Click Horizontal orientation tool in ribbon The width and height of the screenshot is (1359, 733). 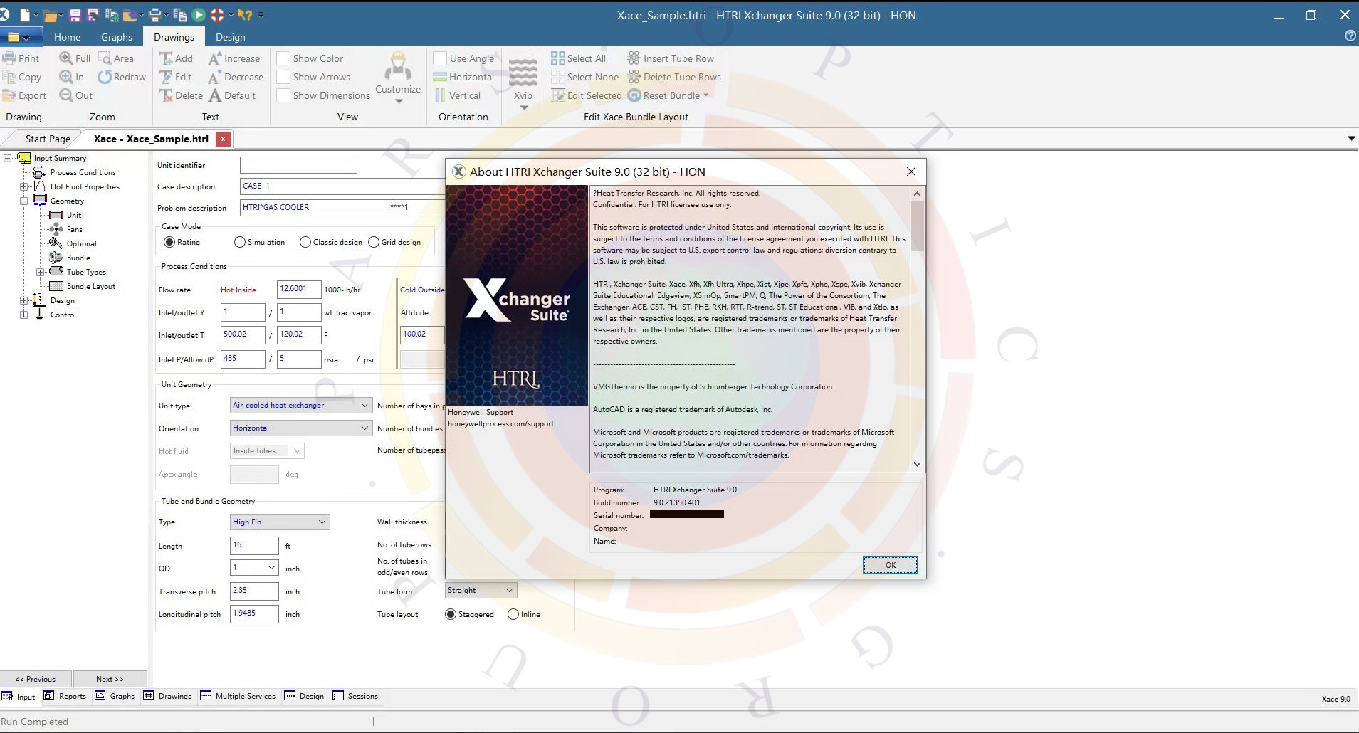click(463, 77)
